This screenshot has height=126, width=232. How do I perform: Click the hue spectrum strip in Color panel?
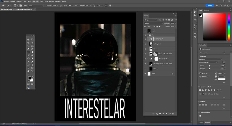point(229,27)
